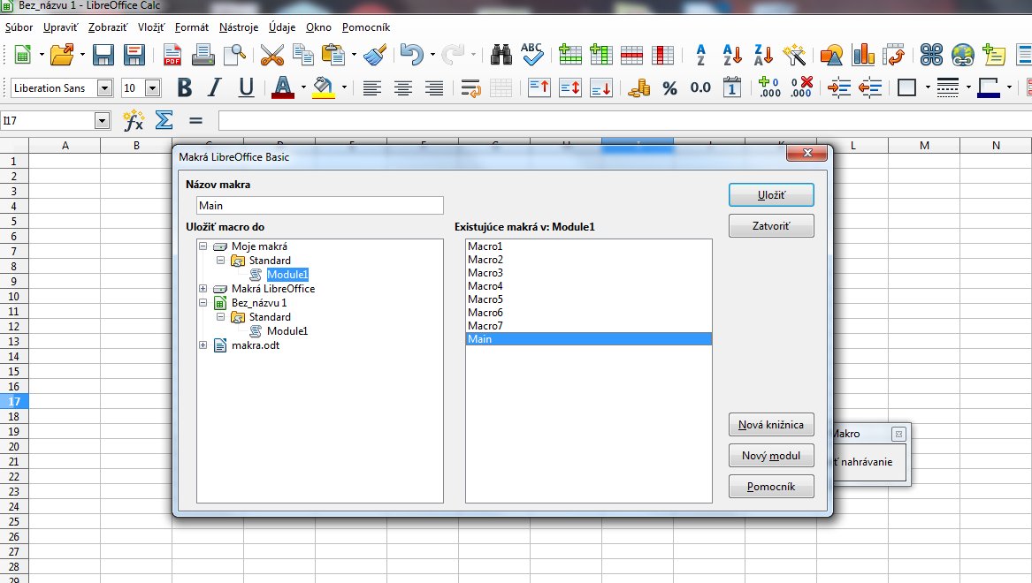
Task: Collapse the Bez_názvu 1 tree node
Action: [x=203, y=303]
